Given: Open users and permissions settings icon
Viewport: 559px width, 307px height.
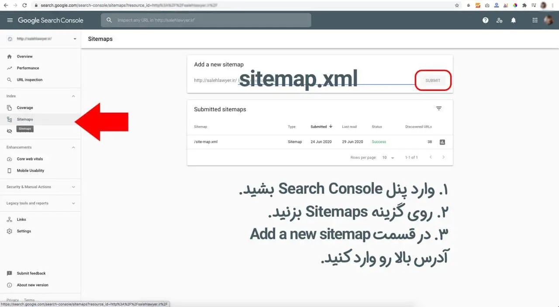Looking at the screenshot, I should pyautogui.click(x=499, y=20).
